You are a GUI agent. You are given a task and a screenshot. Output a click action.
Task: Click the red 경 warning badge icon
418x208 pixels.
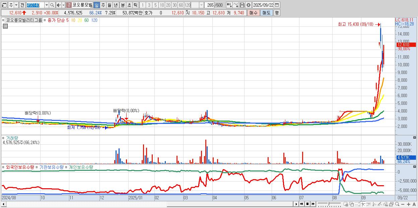click(69, 5)
